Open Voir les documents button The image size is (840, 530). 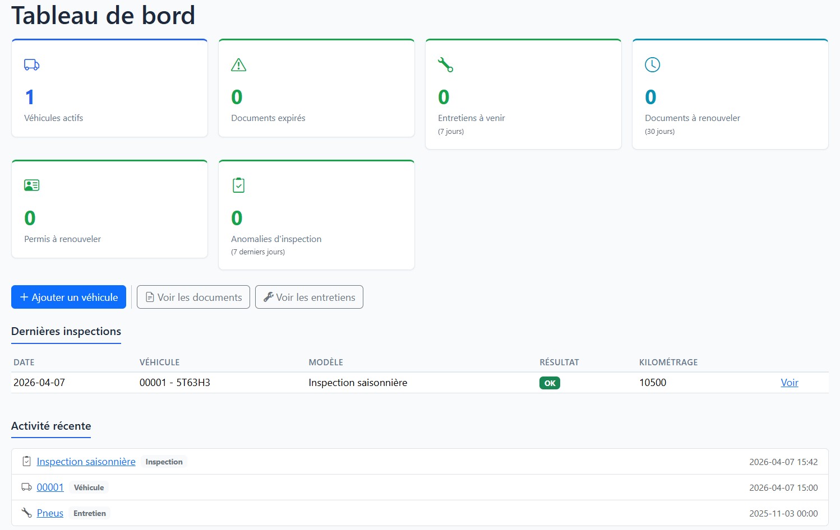(x=193, y=297)
